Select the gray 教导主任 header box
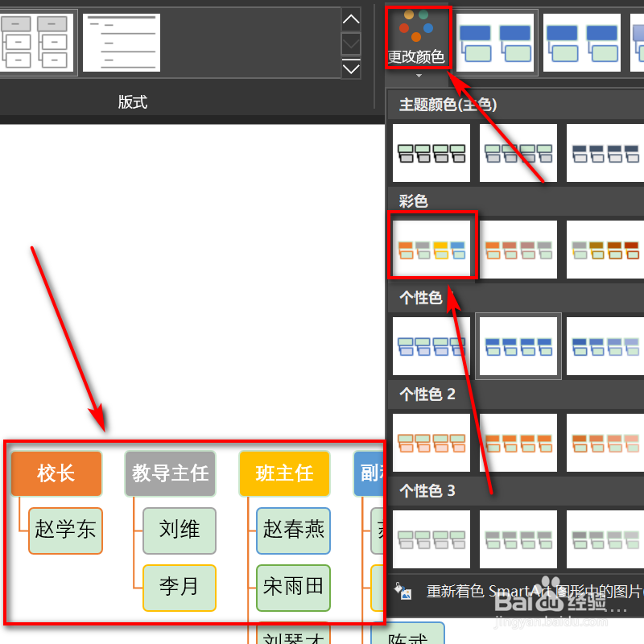 [x=171, y=473]
